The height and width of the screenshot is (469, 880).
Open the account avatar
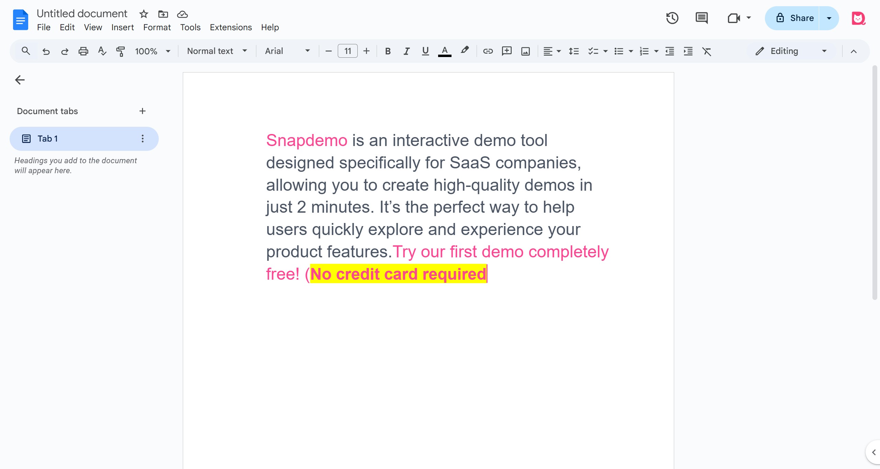tap(858, 18)
